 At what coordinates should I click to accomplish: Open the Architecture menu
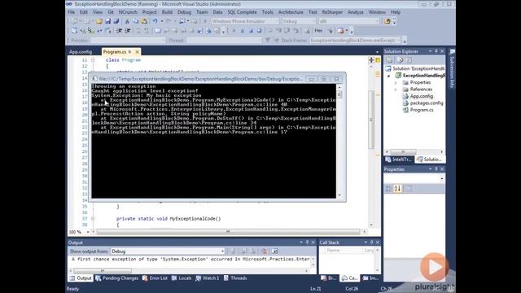coord(291,12)
